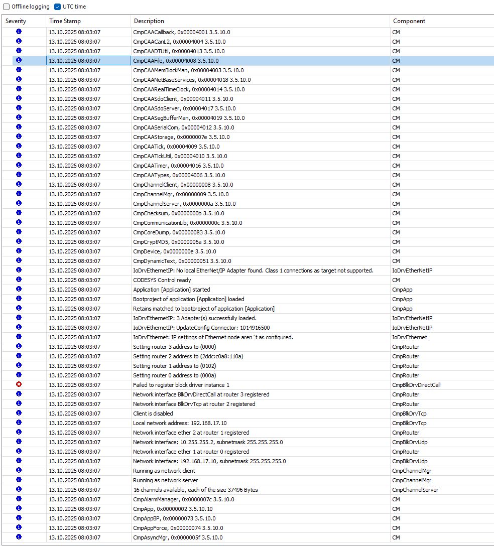Select the 'Failed to register block driver instance 1' row
This screenshot has height=547, width=494.
click(x=181, y=385)
